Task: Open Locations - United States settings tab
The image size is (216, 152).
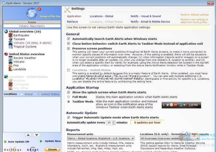Action: (x=106, y=22)
